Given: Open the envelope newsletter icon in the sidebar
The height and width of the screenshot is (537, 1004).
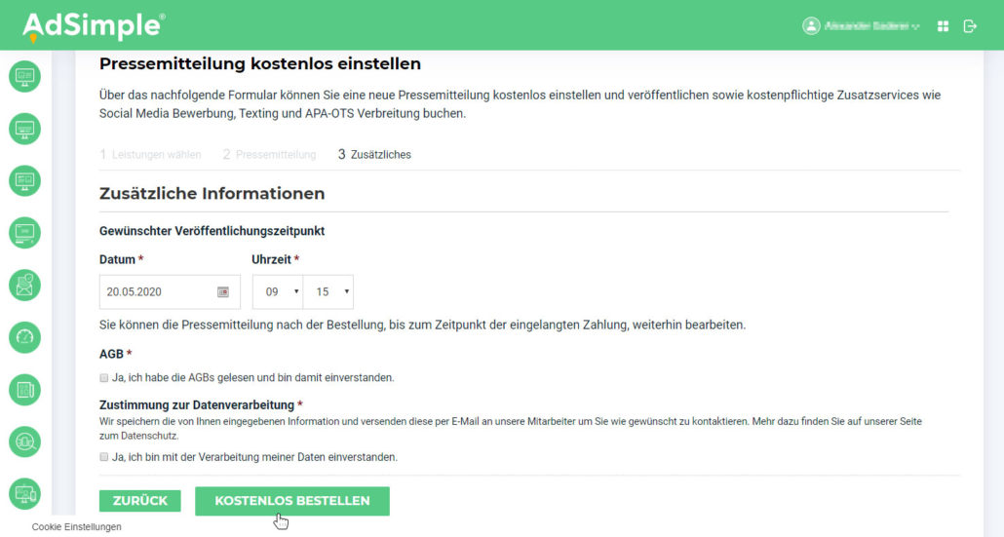Looking at the screenshot, I should [24, 285].
